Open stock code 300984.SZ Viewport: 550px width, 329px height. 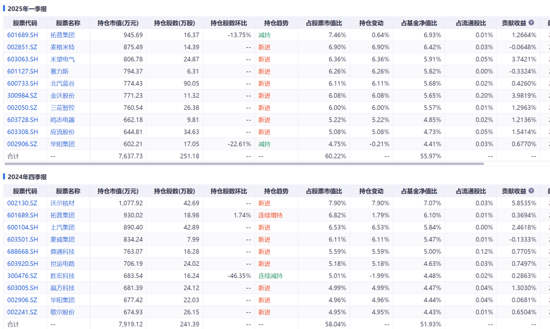(22, 95)
